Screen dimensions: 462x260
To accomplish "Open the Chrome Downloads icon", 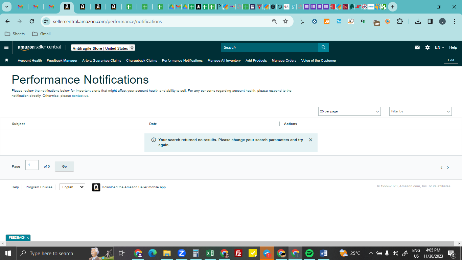I will click(418, 21).
